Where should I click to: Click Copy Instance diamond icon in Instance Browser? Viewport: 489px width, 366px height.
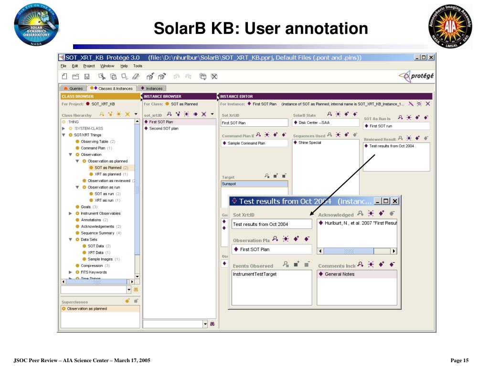coord(195,114)
